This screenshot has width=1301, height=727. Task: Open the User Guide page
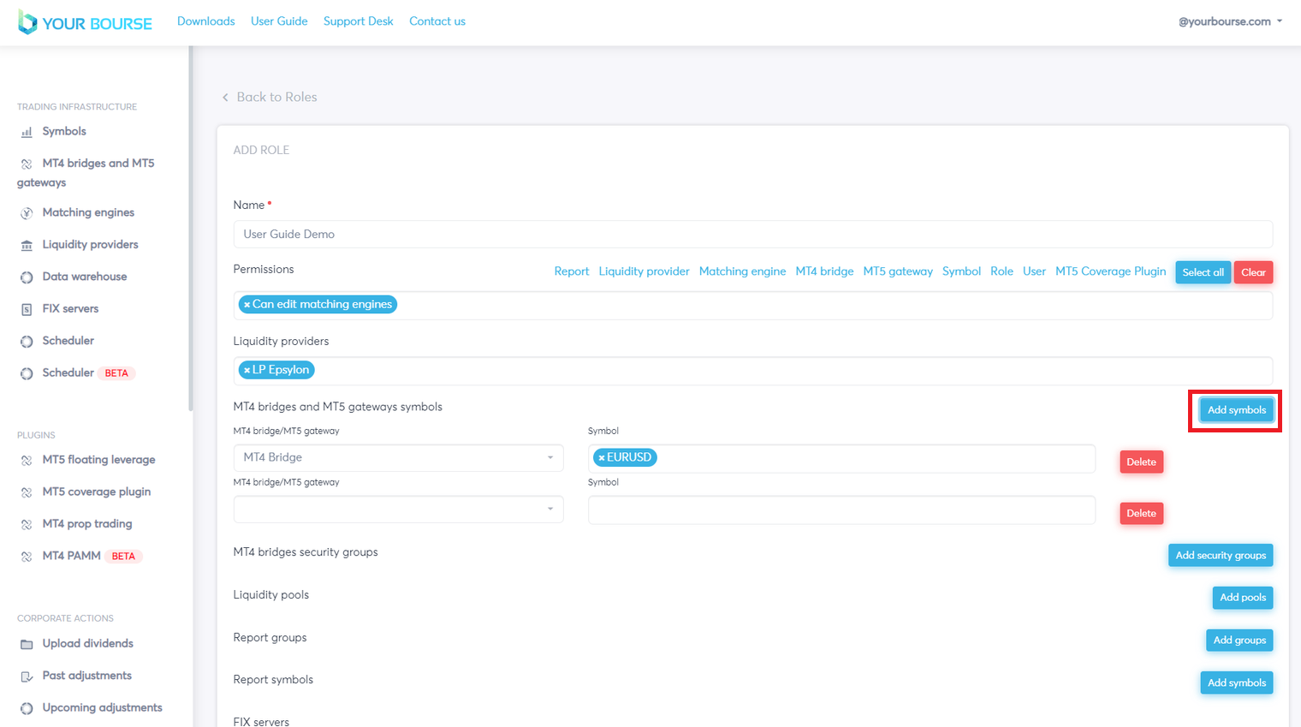tap(279, 21)
